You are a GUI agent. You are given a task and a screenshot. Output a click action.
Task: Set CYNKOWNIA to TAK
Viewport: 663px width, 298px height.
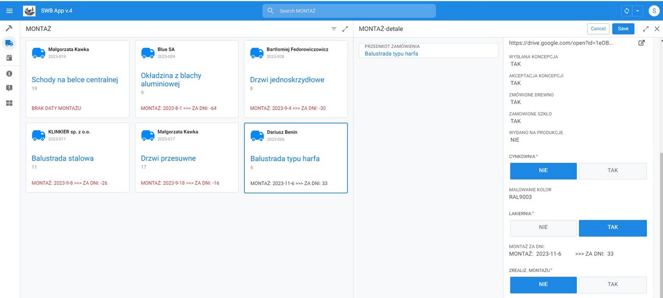click(x=612, y=171)
